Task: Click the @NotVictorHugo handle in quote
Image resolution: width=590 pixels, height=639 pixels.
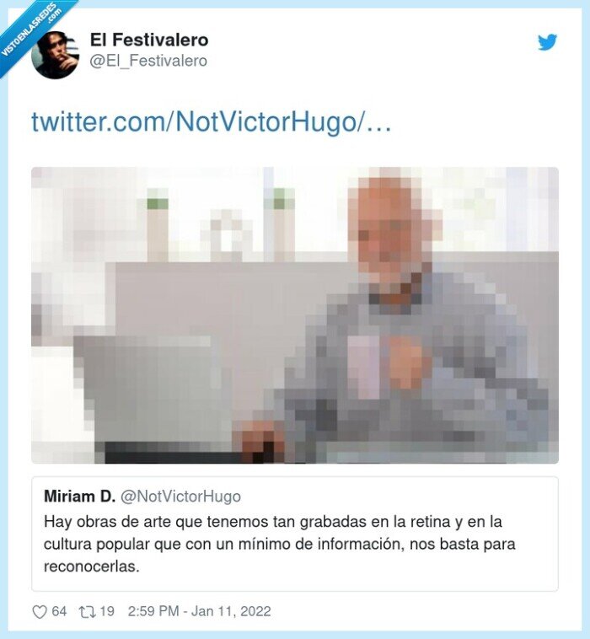Action: [x=180, y=497]
